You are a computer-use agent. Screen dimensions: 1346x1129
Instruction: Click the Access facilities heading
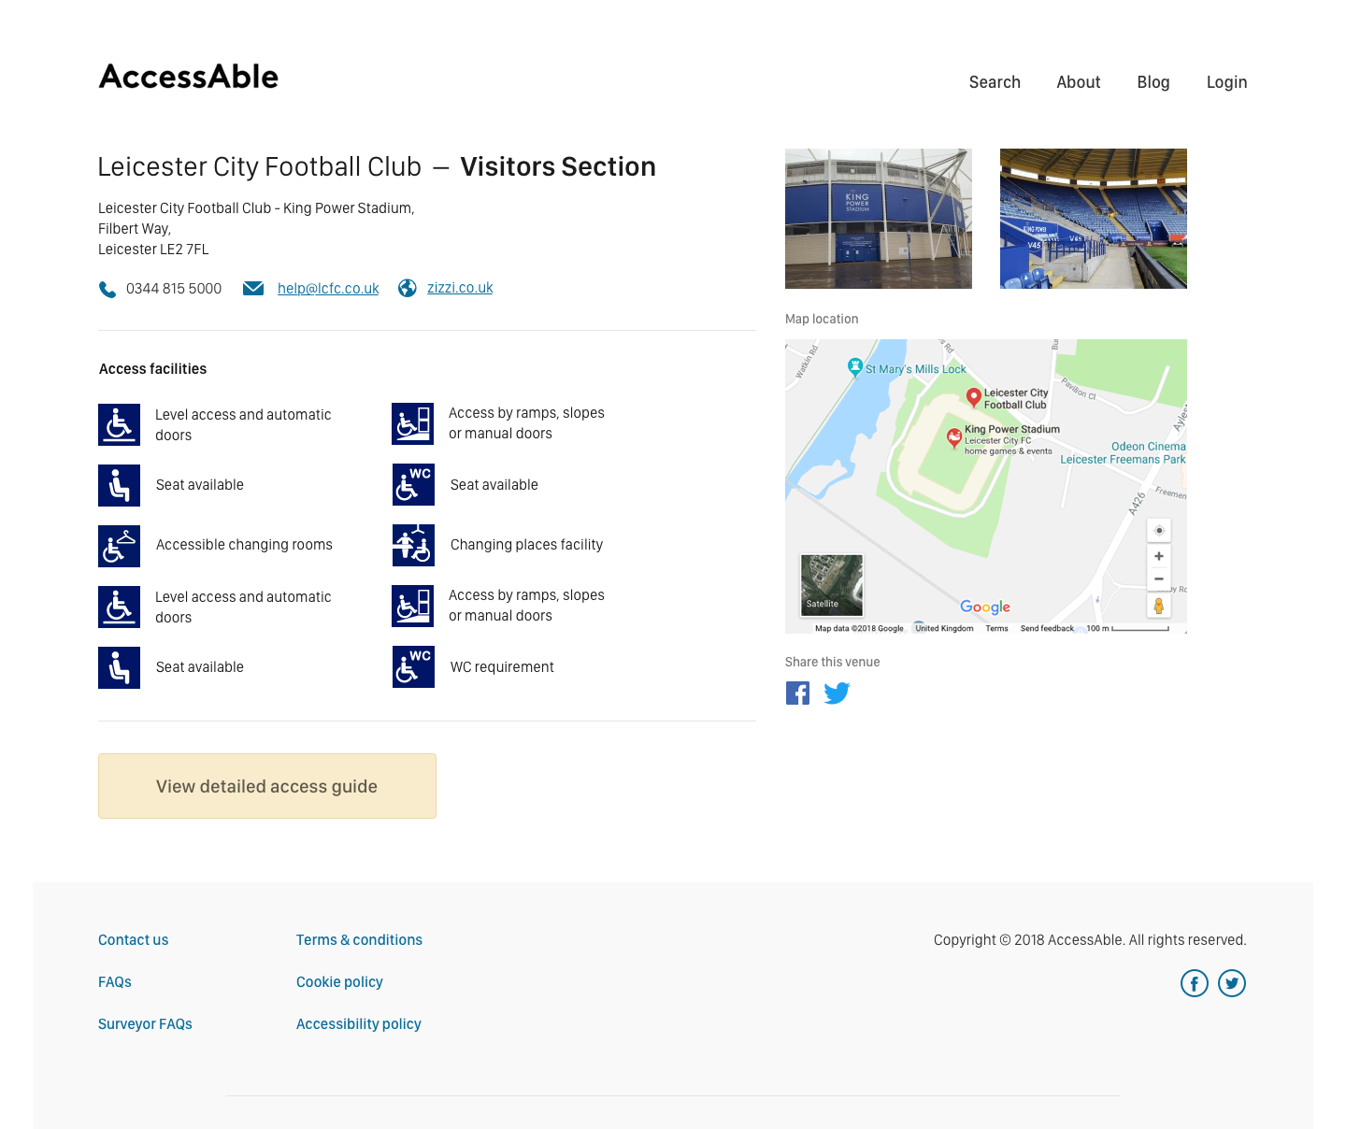[153, 369]
